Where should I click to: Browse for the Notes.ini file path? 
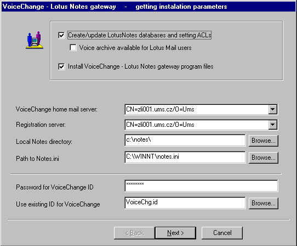pyautogui.click(x=263, y=158)
